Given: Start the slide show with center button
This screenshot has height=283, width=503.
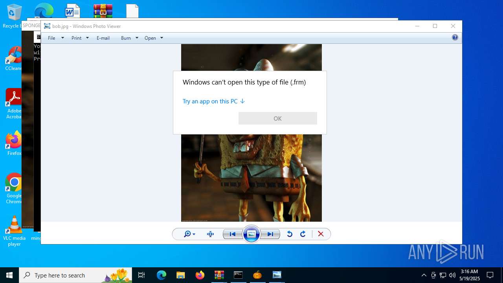Looking at the screenshot, I should [x=251, y=234].
